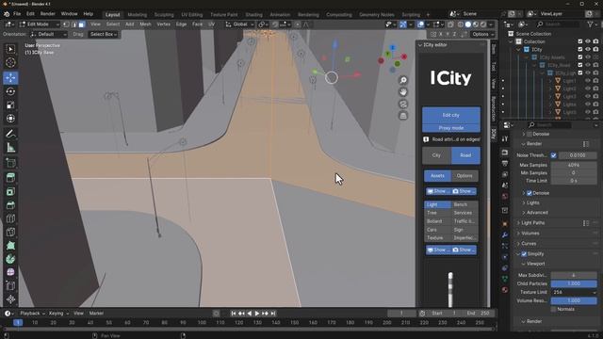Open Modifier properties wrench tab

505,234
